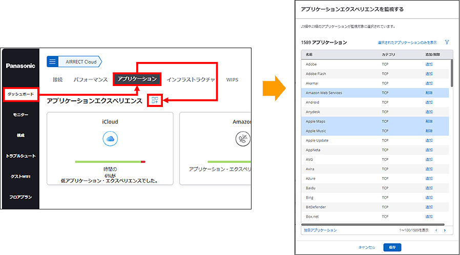Click the 保存 button
The image size is (460, 255).
(x=392, y=247)
